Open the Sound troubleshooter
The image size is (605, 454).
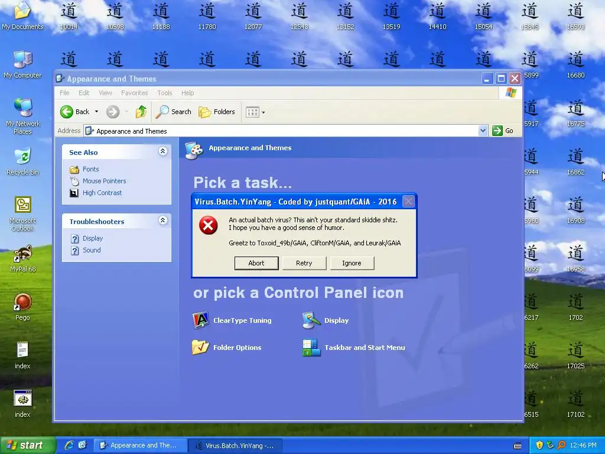pyautogui.click(x=92, y=250)
